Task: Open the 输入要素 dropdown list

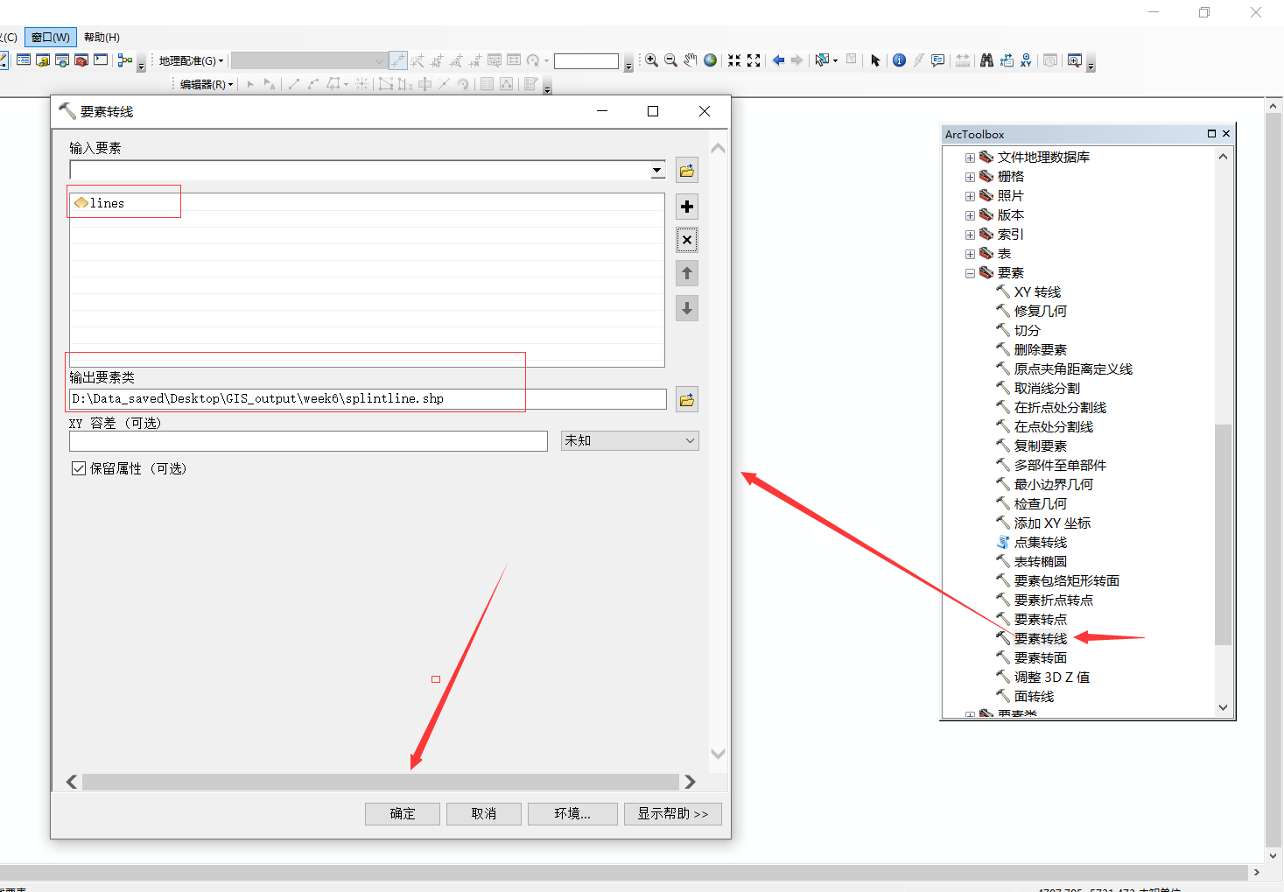Action: coord(657,170)
